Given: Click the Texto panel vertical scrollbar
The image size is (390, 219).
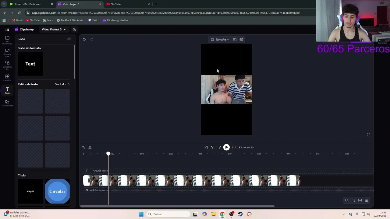Looking at the screenshot, I should 74,62.
